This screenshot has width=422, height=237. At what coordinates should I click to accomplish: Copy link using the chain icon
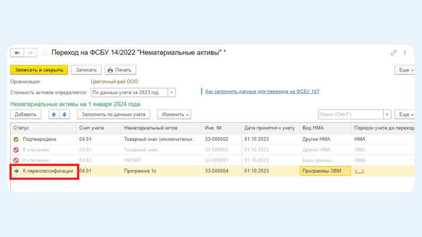click(394, 53)
